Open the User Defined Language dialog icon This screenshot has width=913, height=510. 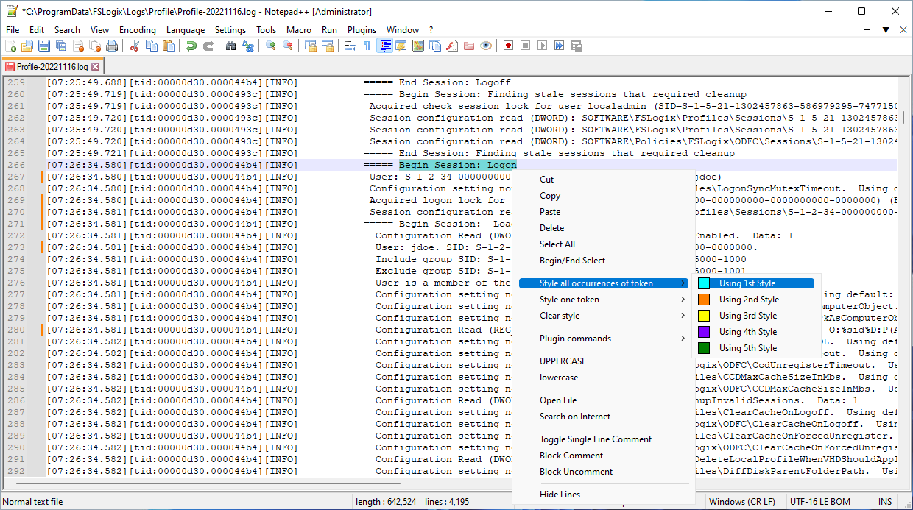pyautogui.click(x=401, y=46)
